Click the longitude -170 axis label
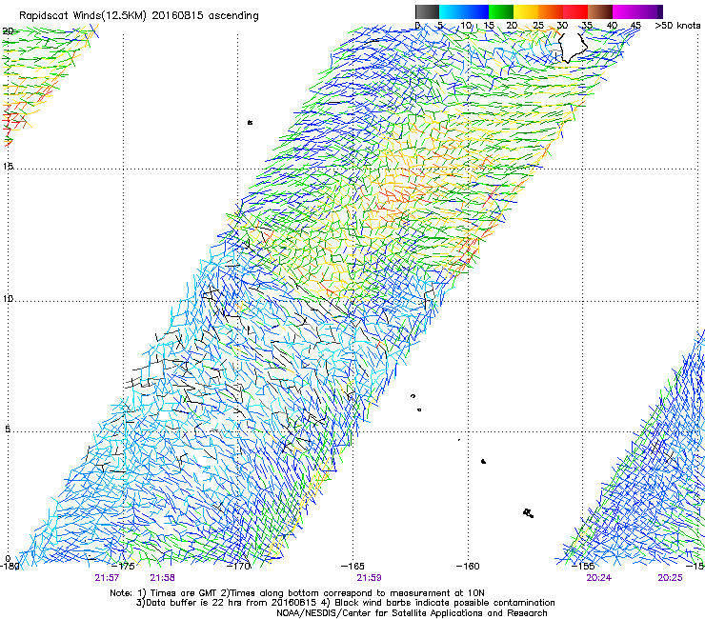The height and width of the screenshot is (619, 705). tap(239, 566)
